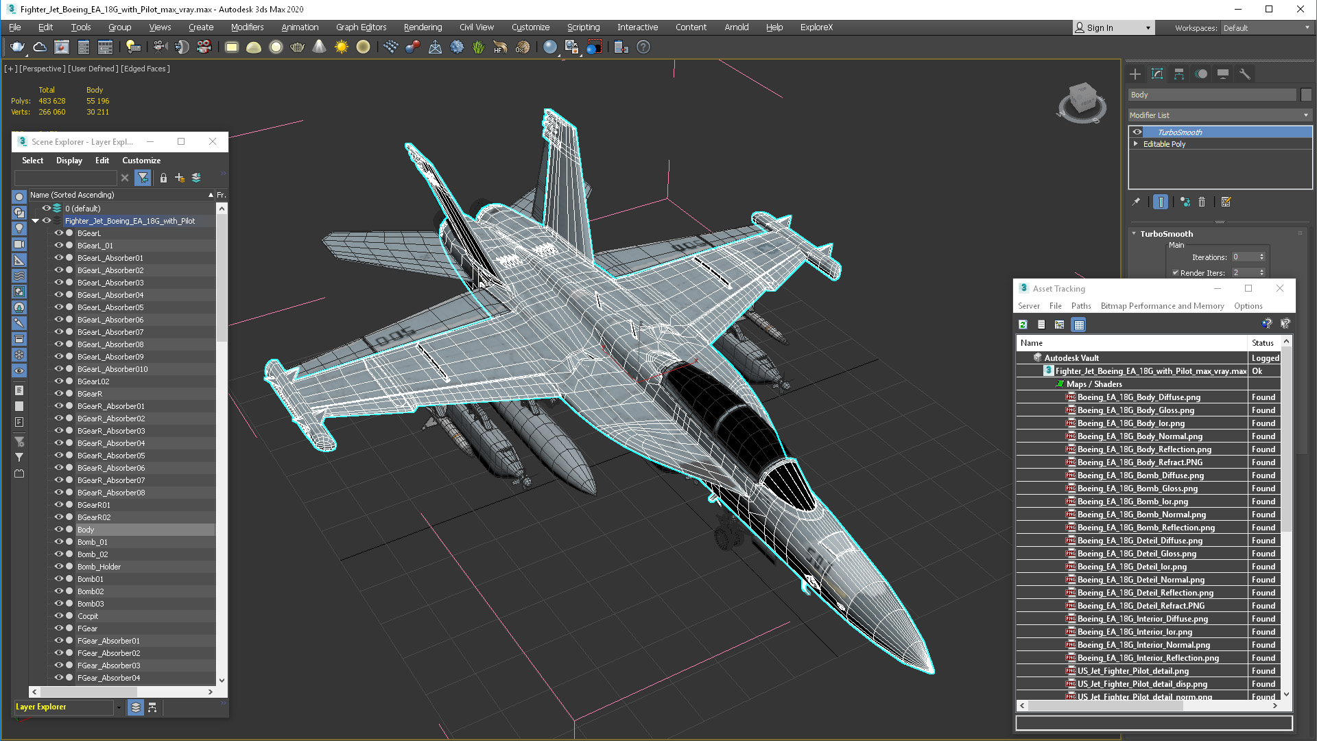Click the [Edged Faces] viewport label
This screenshot has height=741, width=1317.
[145, 69]
